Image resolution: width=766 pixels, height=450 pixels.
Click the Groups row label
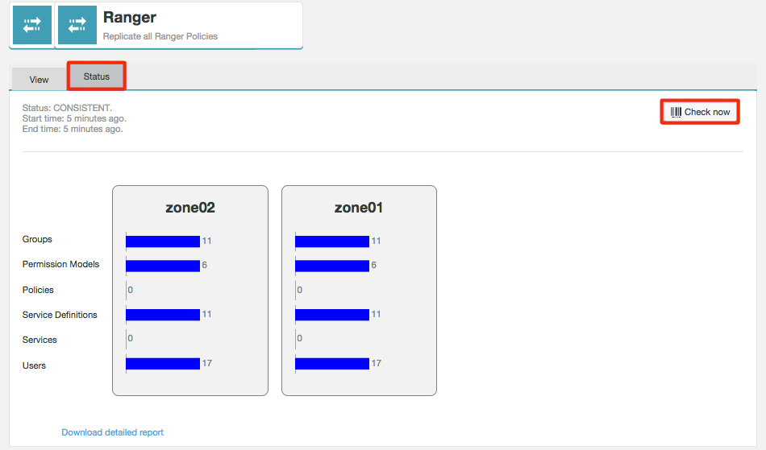[x=37, y=239]
